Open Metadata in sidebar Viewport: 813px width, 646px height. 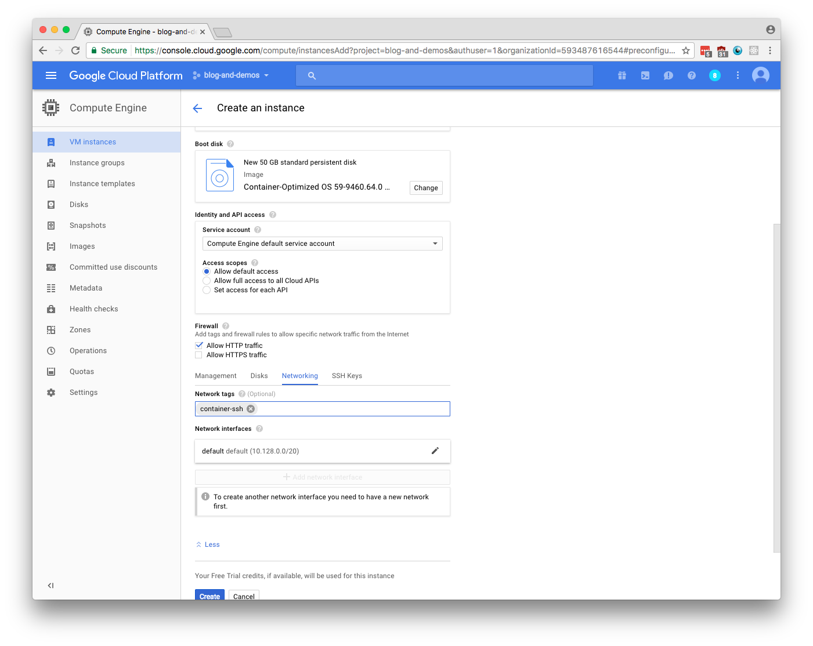pyautogui.click(x=107, y=288)
